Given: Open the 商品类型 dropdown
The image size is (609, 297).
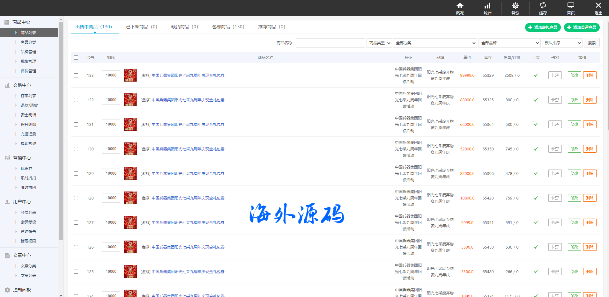Looking at the screenshot, I should pyautogui.click(x=379, y=43).
